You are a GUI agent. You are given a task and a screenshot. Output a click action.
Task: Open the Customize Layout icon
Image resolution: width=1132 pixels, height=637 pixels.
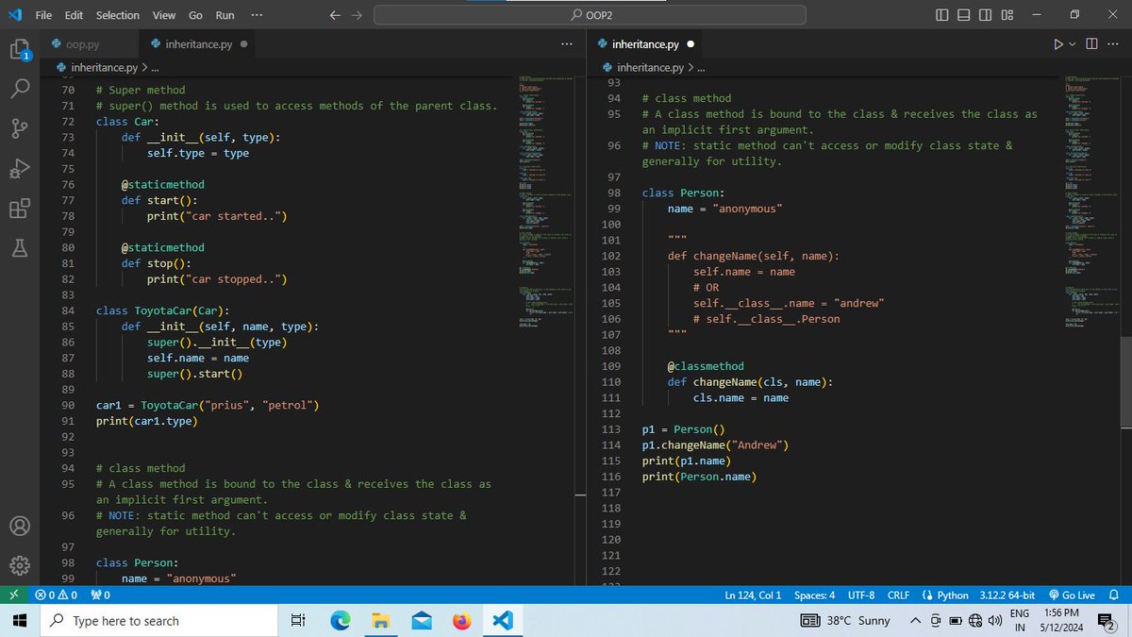[x=1007, y=15]
